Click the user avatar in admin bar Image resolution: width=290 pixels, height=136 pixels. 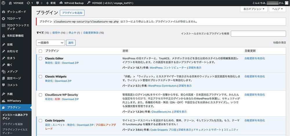(x=286, y=3)
